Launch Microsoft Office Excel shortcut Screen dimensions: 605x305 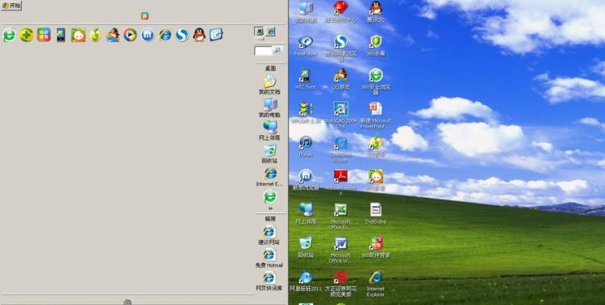pyautogui.click(x=340, y=216)
